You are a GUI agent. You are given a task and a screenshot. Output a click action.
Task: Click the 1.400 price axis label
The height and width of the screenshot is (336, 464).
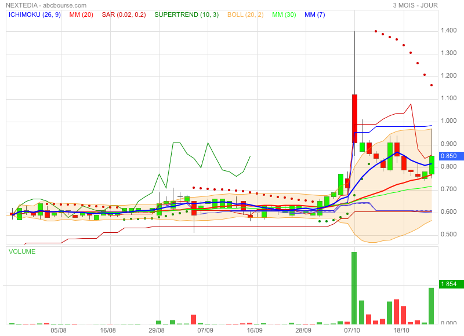coord(448,31)
